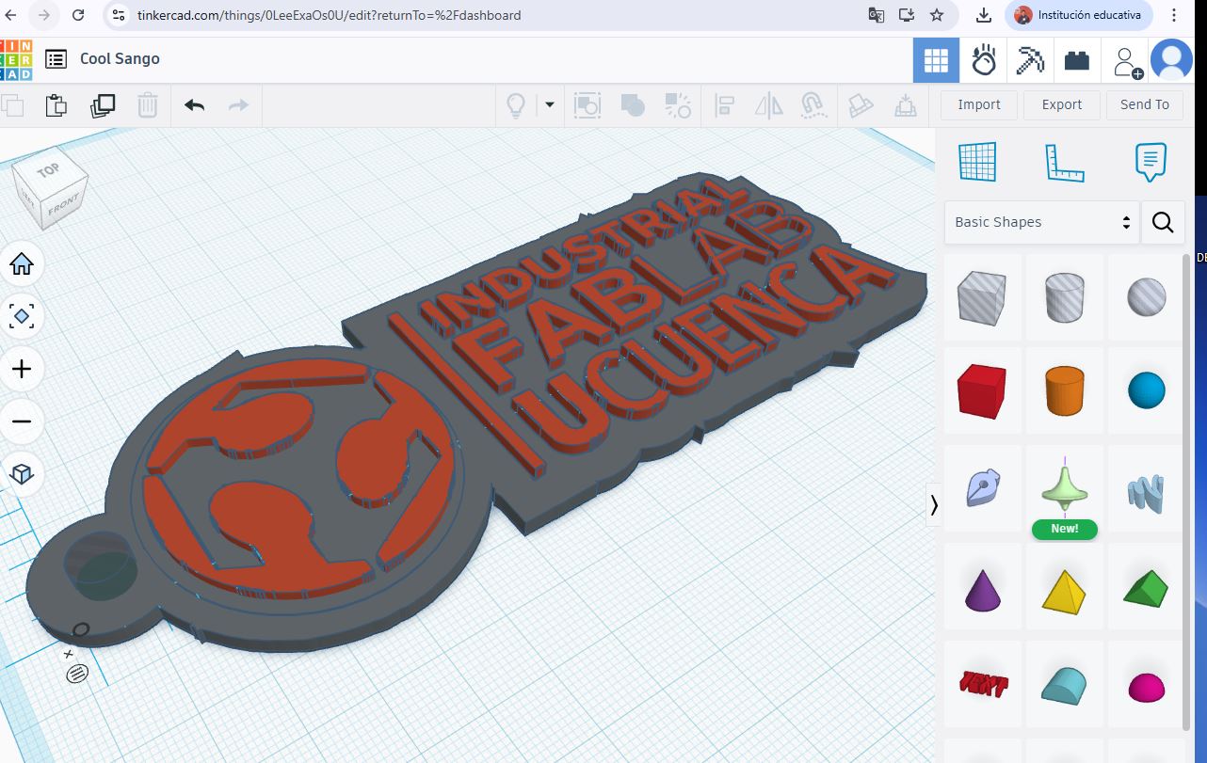
Task: Toggle show all hidden objects lightbulb
Action: [x=515, y=104]
